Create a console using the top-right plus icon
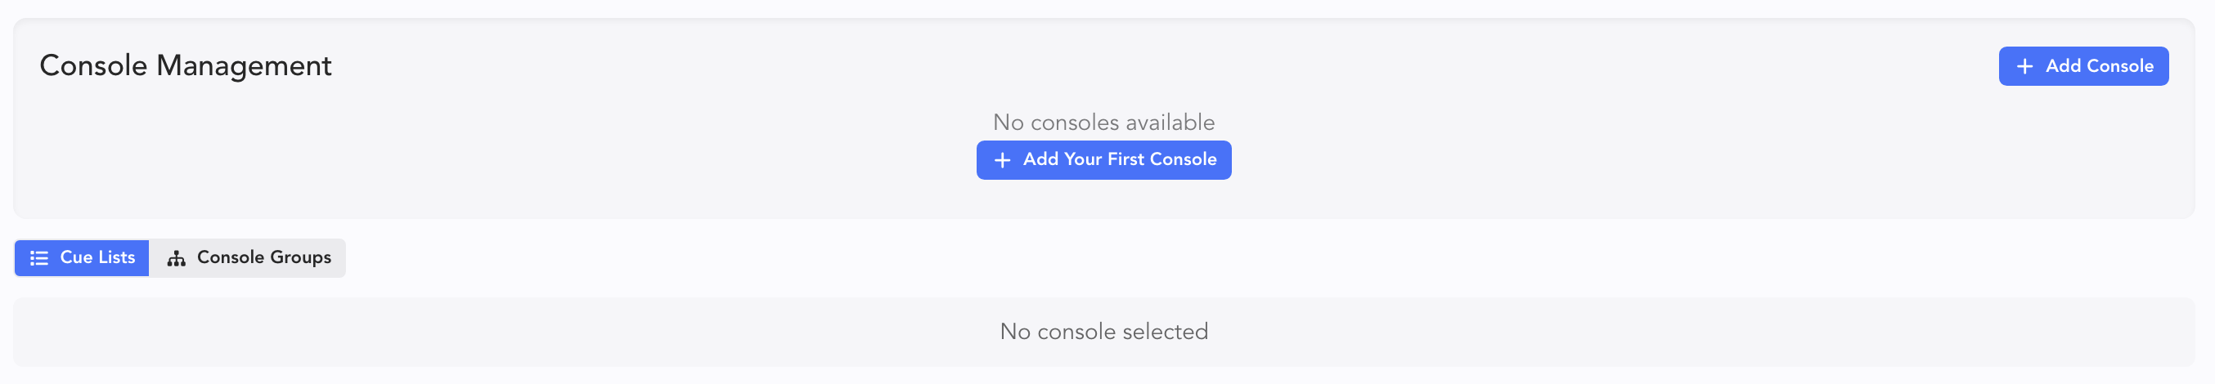 point(2025,66)
